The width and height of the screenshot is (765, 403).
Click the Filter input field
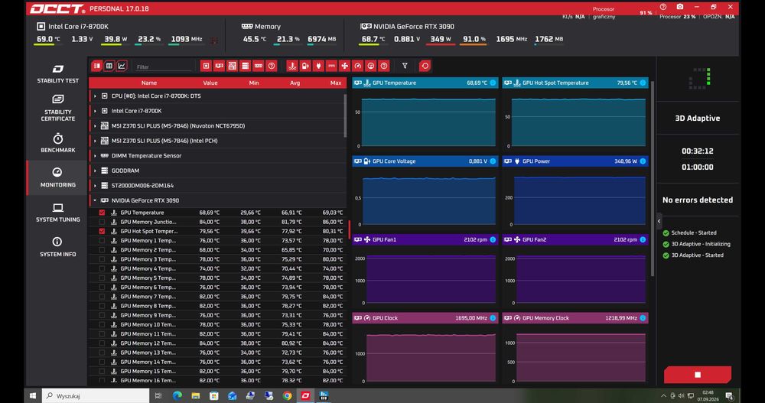pos(164,67)
